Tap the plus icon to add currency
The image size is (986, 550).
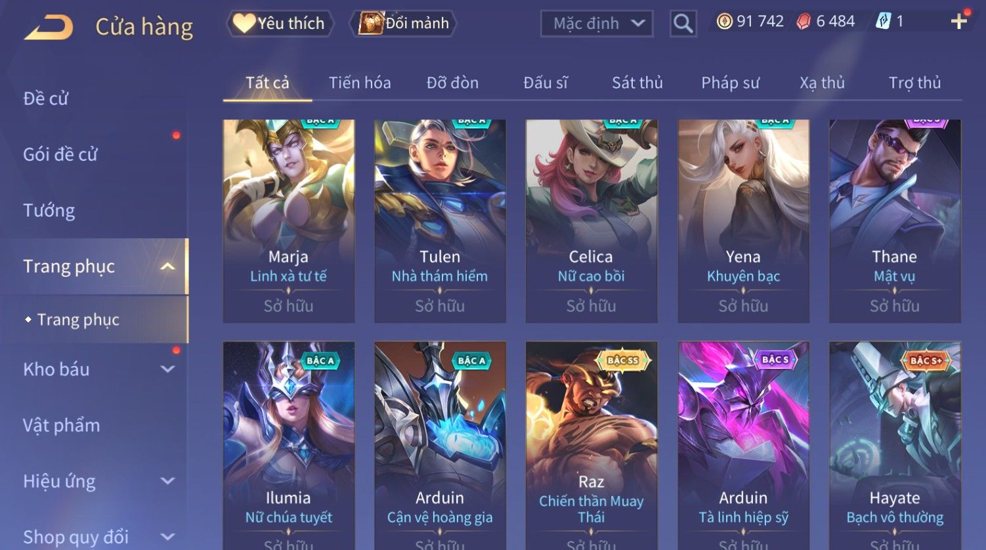point(958,22)
